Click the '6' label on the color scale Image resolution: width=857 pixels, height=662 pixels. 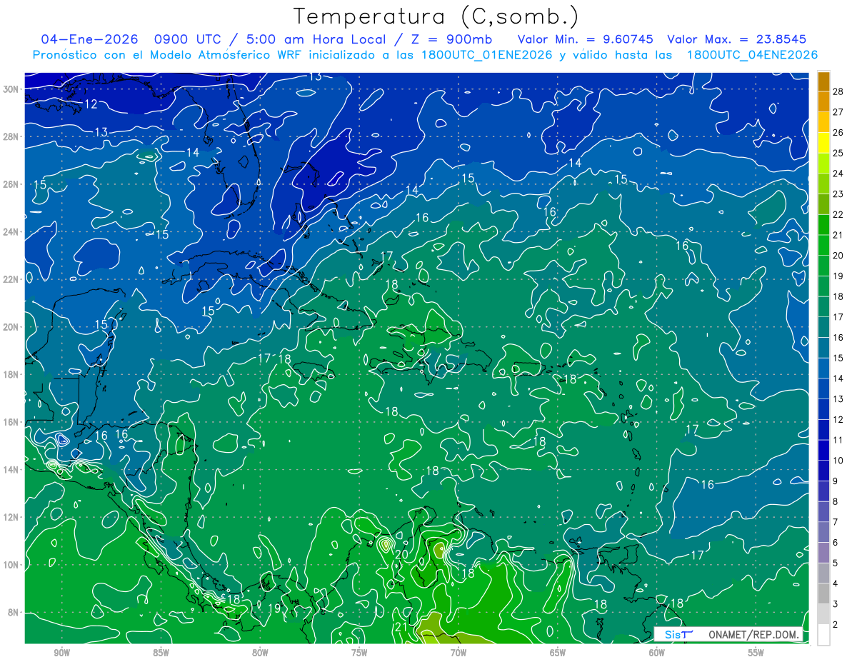point(836,543)
